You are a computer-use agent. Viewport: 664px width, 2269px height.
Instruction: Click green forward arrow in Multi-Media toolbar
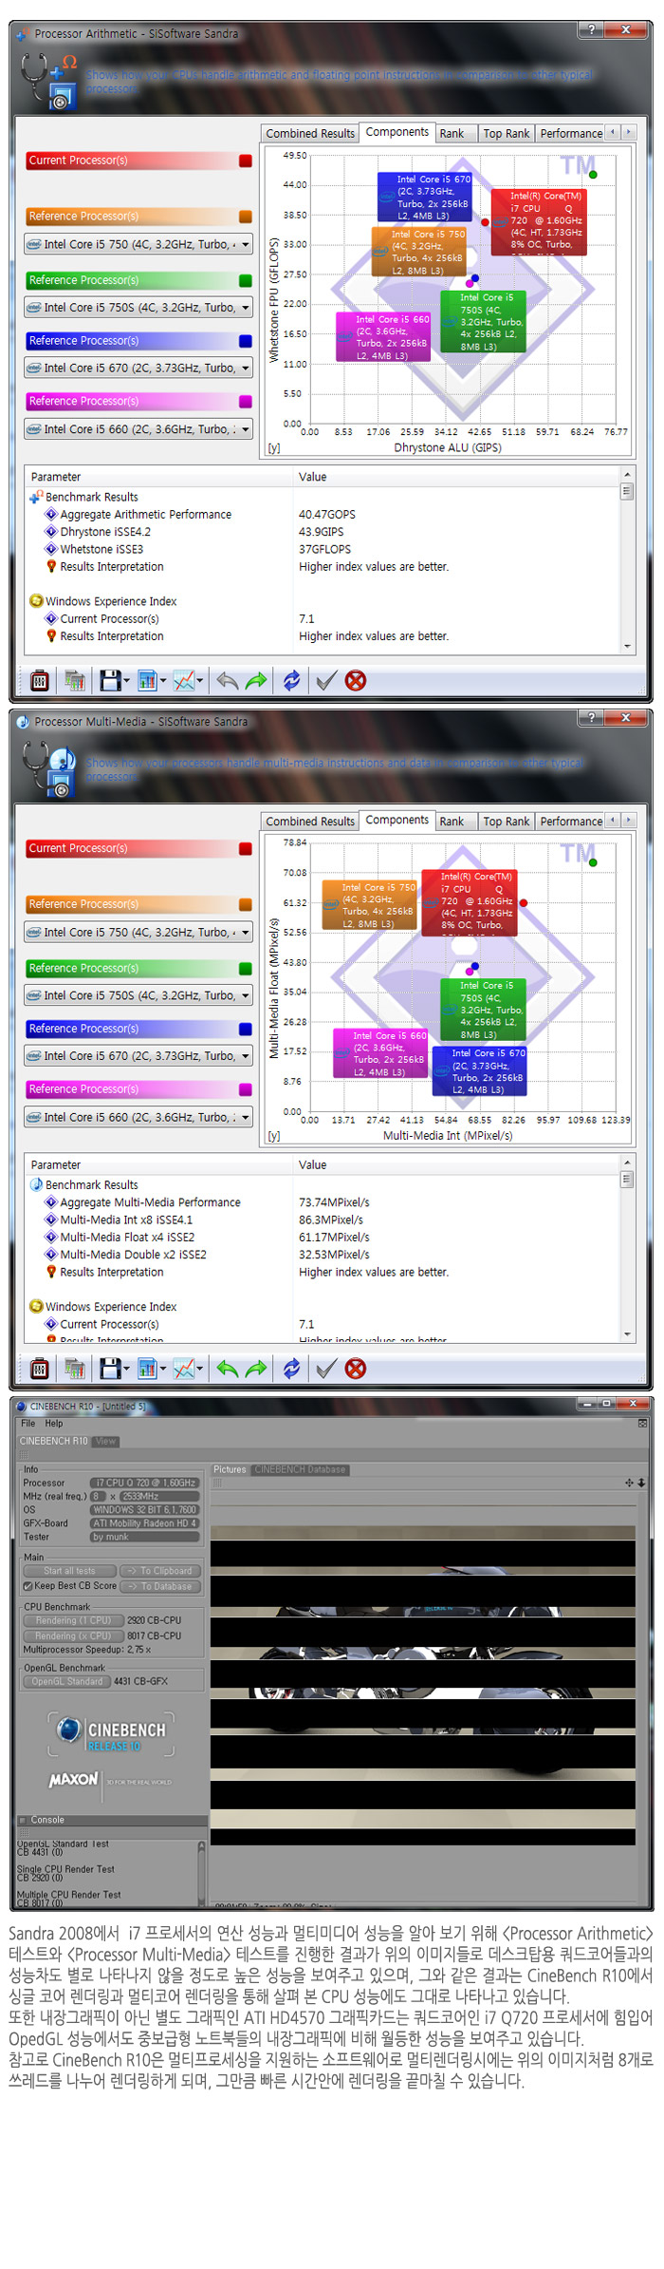256,1368
